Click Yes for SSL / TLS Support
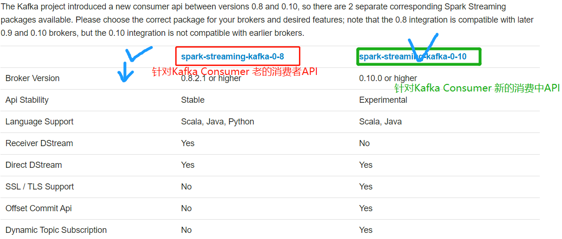This screenshot has height=239, width=562. (366, 186)
